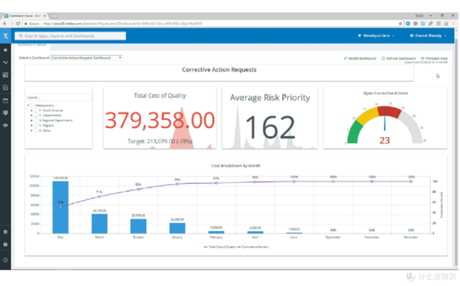460x286 pixels.
Task: Open the Home icon in sidebar
Action: (x=5, y=50)
